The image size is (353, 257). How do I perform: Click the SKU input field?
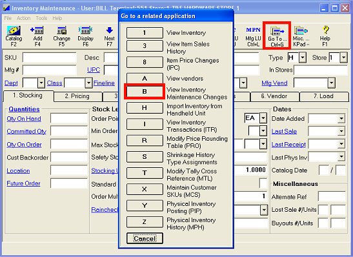tap(50, 57)
